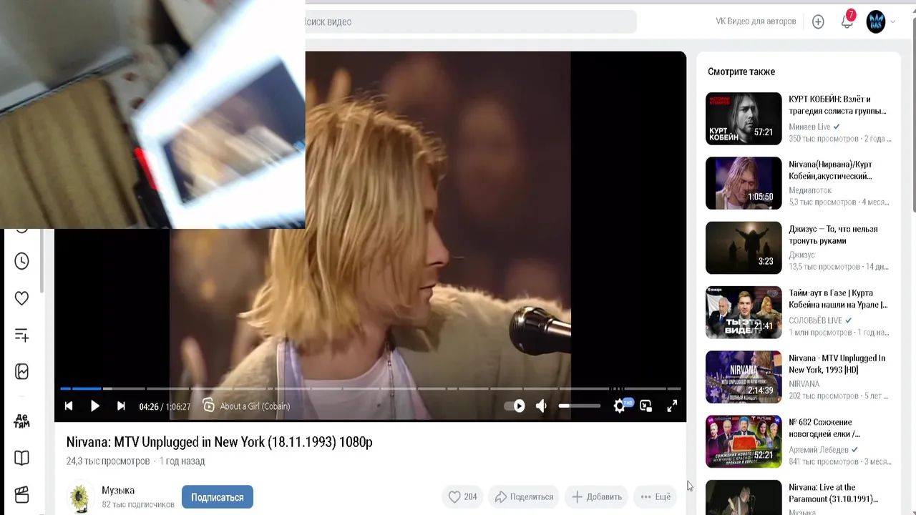Open the КУРТ КОБЕЙН 57:21 video thumbnail

[x=744, y=119]
